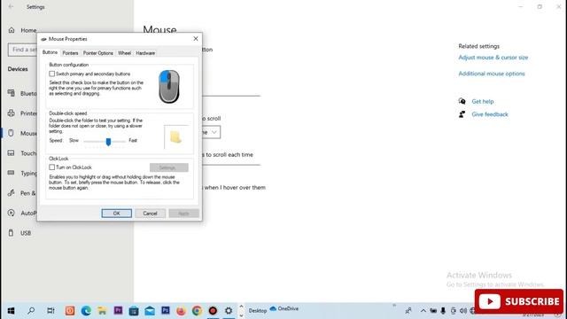This screenshot has width=567, height=319.
Task: Select Printers in Settings sidebar
Action: [22, 113]
